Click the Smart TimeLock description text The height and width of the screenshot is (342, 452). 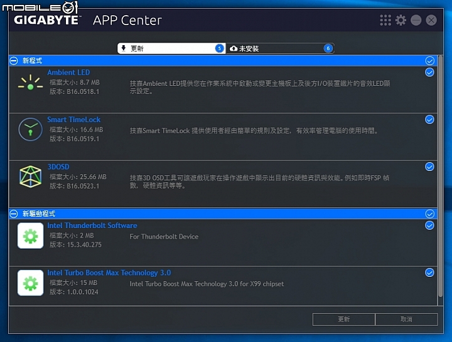click(x=254, y=131)
